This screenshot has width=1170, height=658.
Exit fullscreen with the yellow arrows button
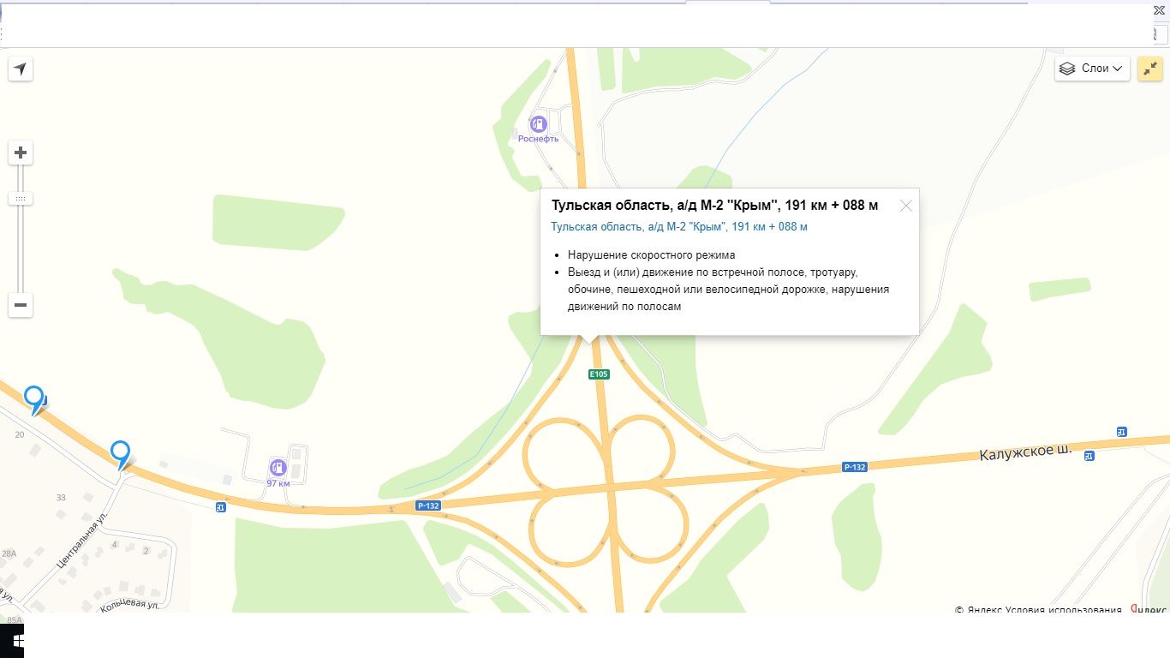click(x=1149, y=69)
